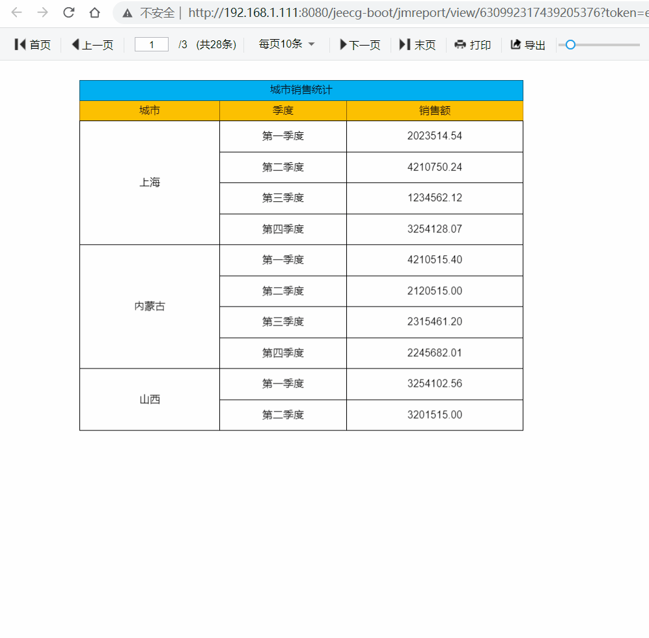
Task: Select the value 2315461.20
Action: click(435, 321)
